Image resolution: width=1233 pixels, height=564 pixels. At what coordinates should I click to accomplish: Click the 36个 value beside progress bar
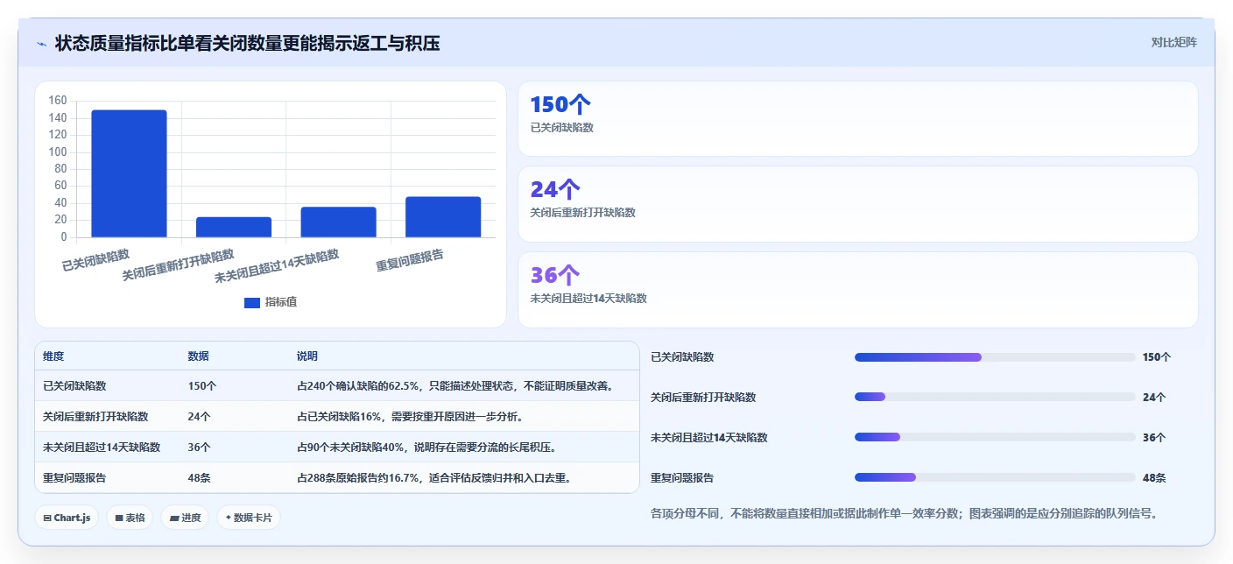1154,438
